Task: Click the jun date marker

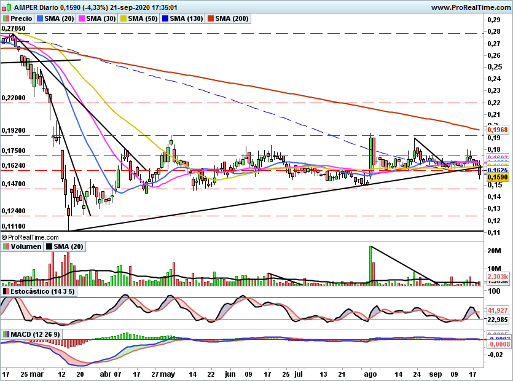Action: click(x=230, y=374)
